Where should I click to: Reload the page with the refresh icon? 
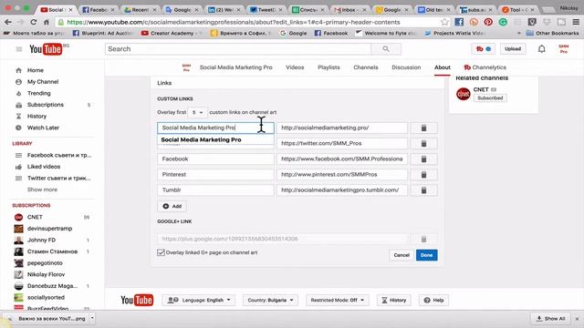pos(34,22)
